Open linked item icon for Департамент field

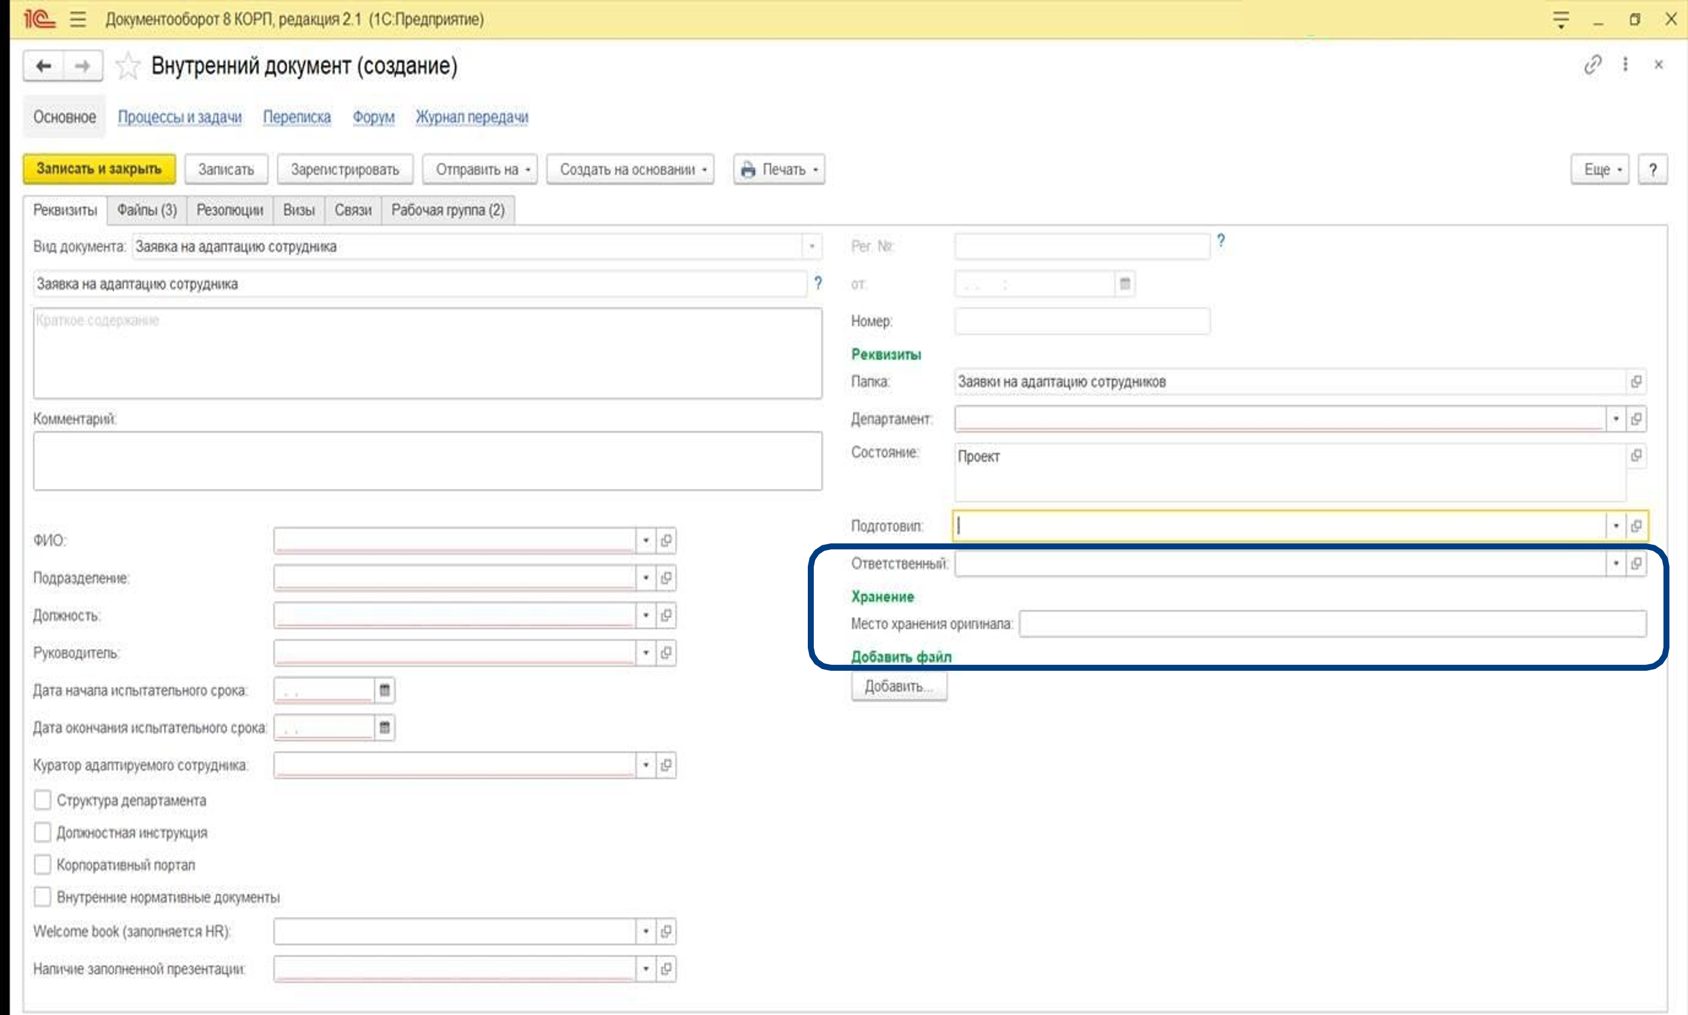pyautogui.click(x=1635, y=418)
